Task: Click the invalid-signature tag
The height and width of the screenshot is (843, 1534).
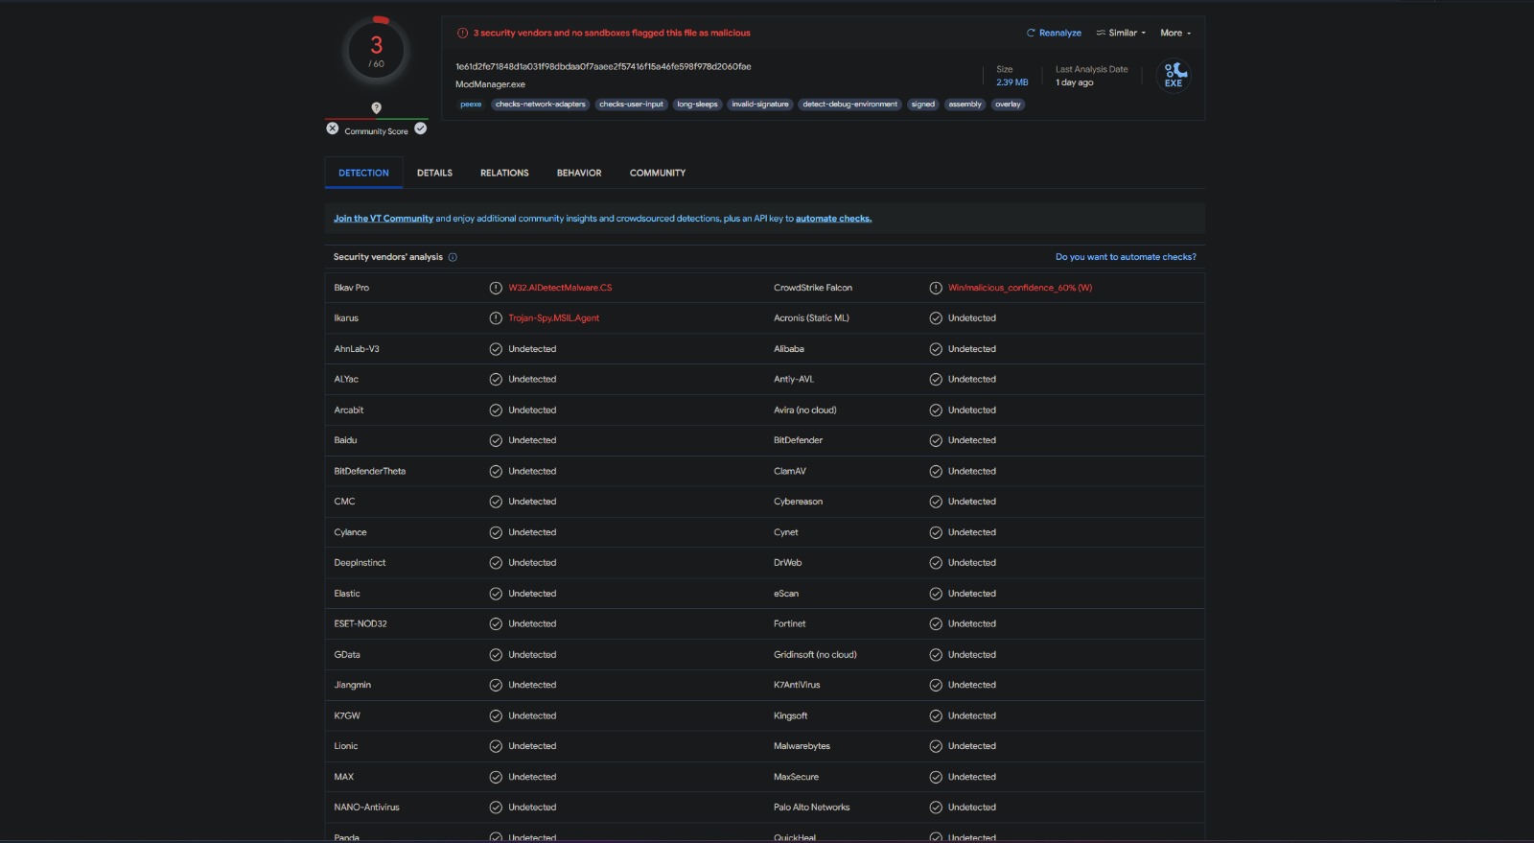Action: click(x=760, y=105)
